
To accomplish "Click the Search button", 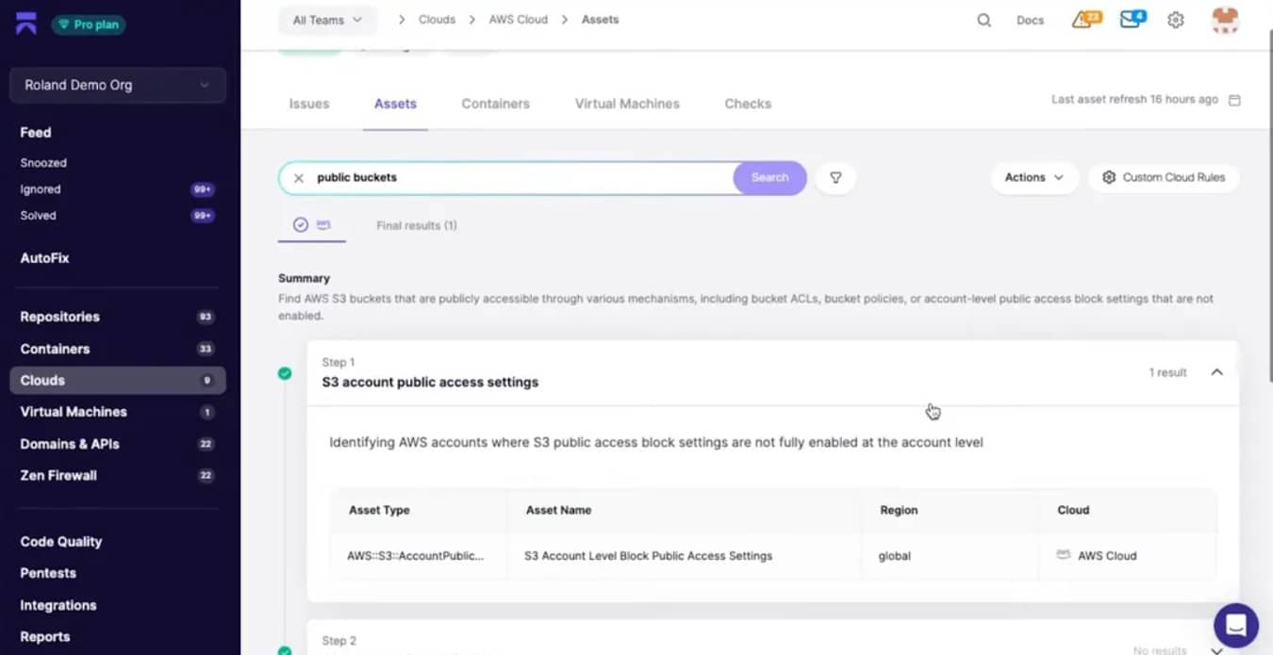I will coord(769,177).
